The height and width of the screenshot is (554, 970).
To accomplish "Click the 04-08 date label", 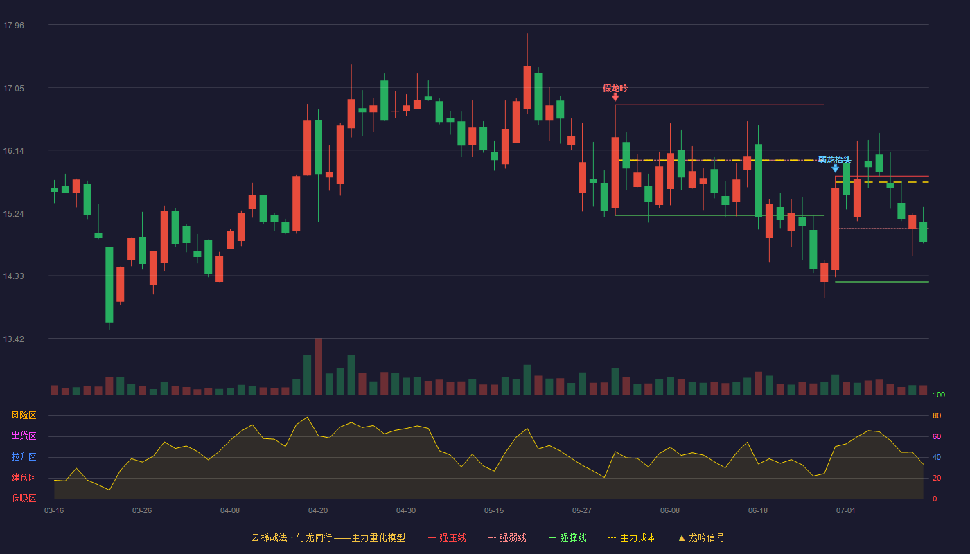I will pyautogui.click(x=230, y=510).
